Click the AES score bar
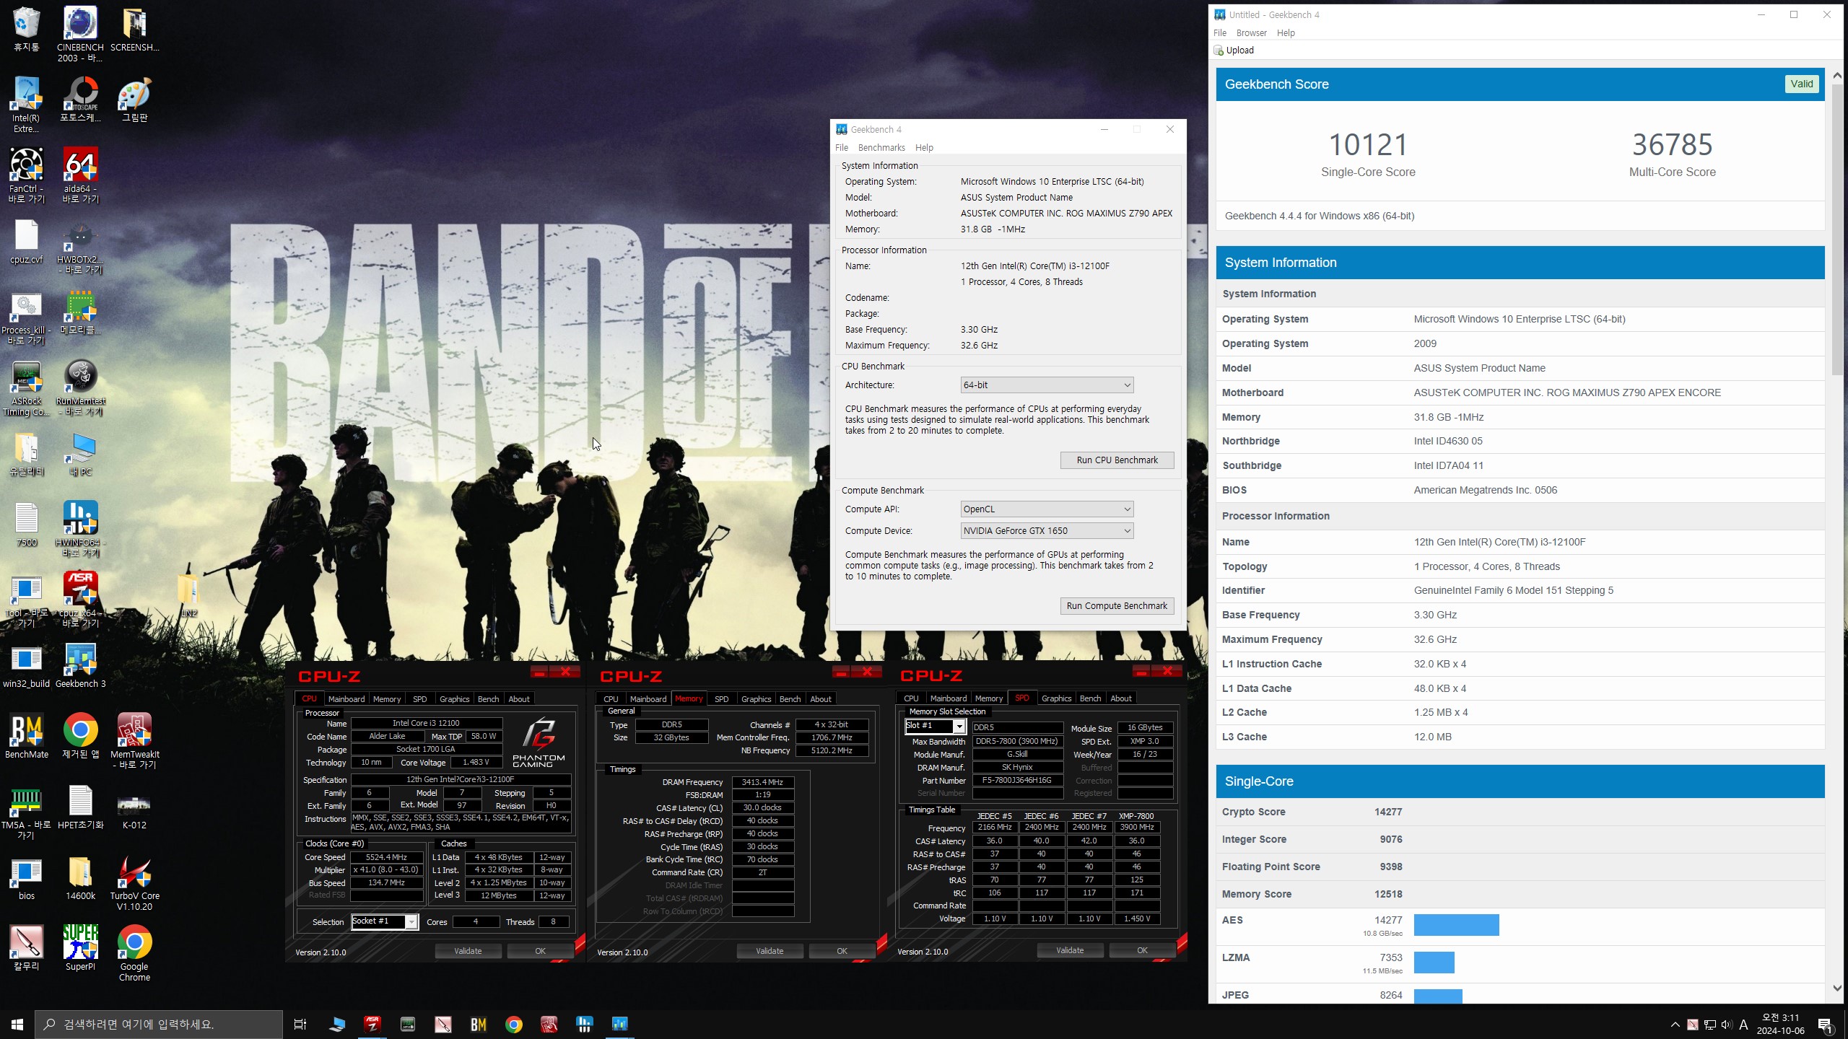Image resolution: width=1848 pixels, height=1039 pixels. pyautogui.click(x=1456, y=924)
